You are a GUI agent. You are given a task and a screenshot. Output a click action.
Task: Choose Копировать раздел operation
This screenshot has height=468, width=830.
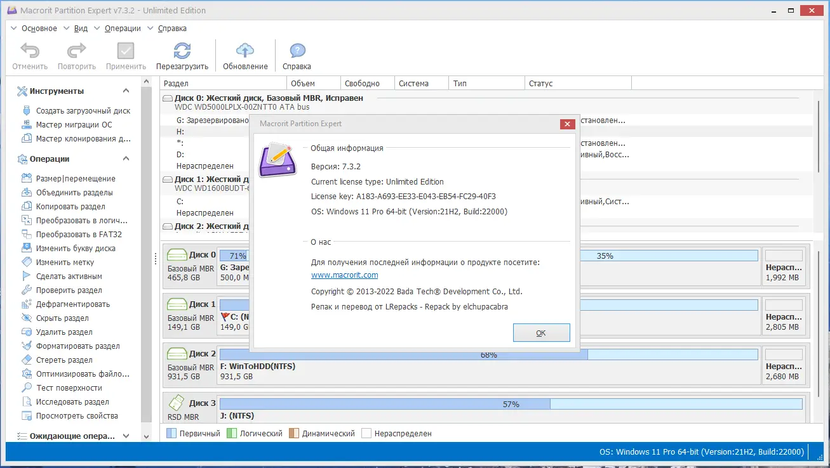(64, 206)
